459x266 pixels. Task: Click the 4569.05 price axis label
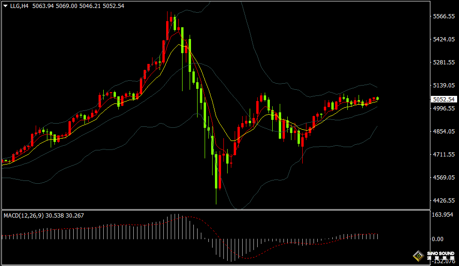click(x=444, y=178)
